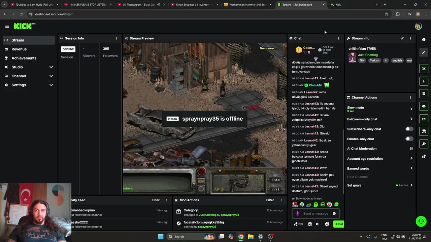
Task: Open the shop icon below chat input
Action: coord(310,224)
